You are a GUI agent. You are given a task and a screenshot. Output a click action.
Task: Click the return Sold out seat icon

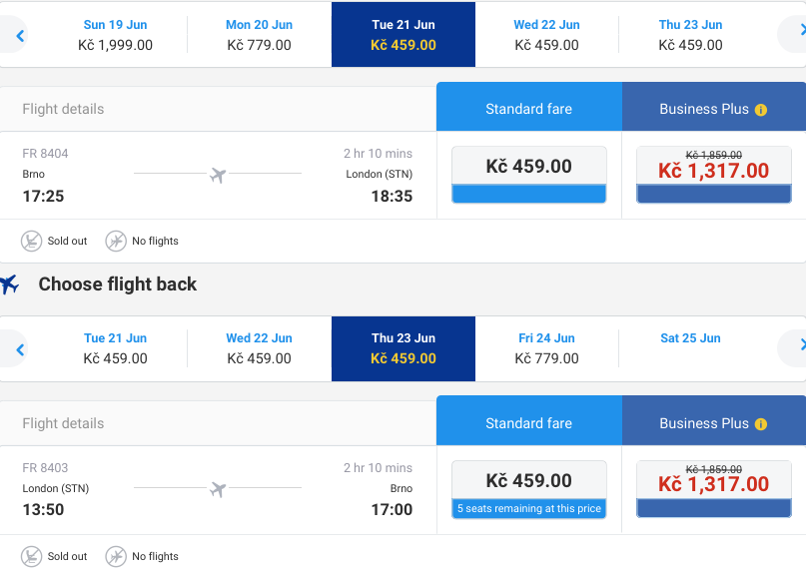[x=31, y=556]
